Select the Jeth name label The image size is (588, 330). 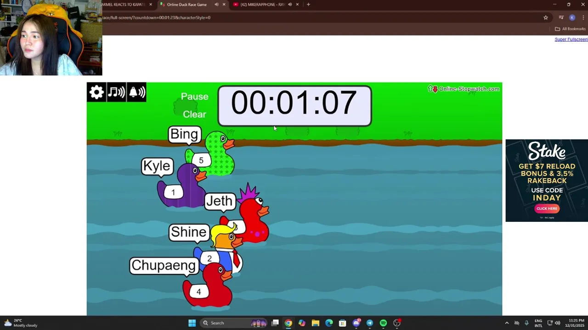(x=220, y=201)
